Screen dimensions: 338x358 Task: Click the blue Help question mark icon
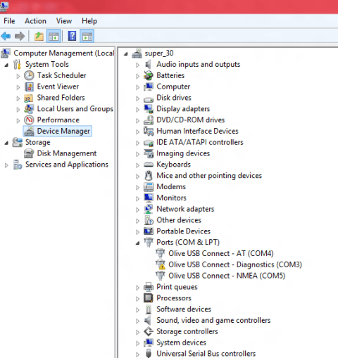pyautogui.click(x=72, y=36)
